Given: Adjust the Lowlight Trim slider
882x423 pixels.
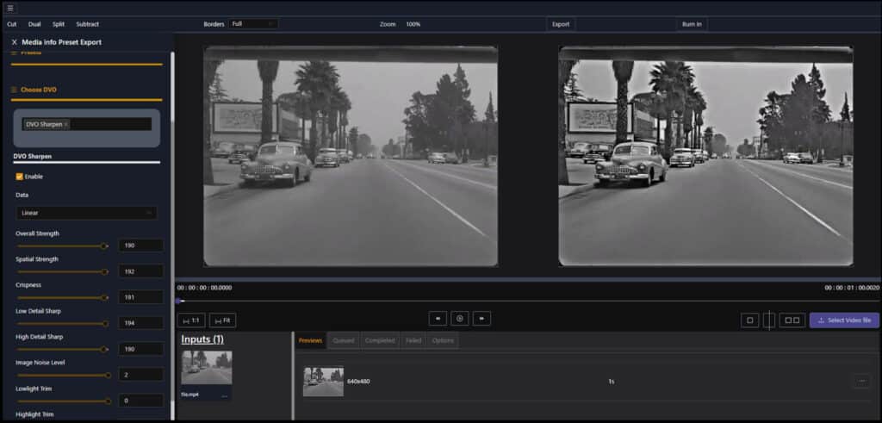Looking at the screenshot, I should [x=62, y=401].
